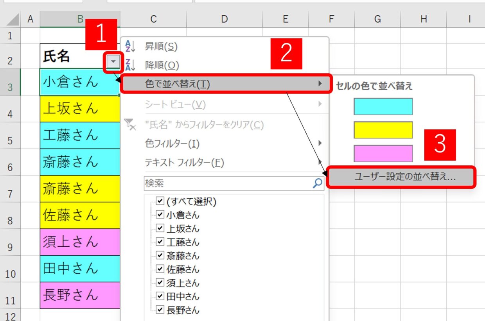The height and width of the screenshot is (321, 485).
Task: Select cell containing 佐藤さん
Action: (80, 215)
